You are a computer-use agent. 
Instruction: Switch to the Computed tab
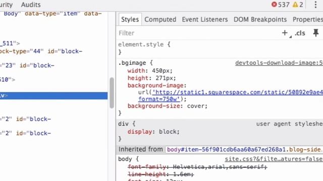(160, 20)
